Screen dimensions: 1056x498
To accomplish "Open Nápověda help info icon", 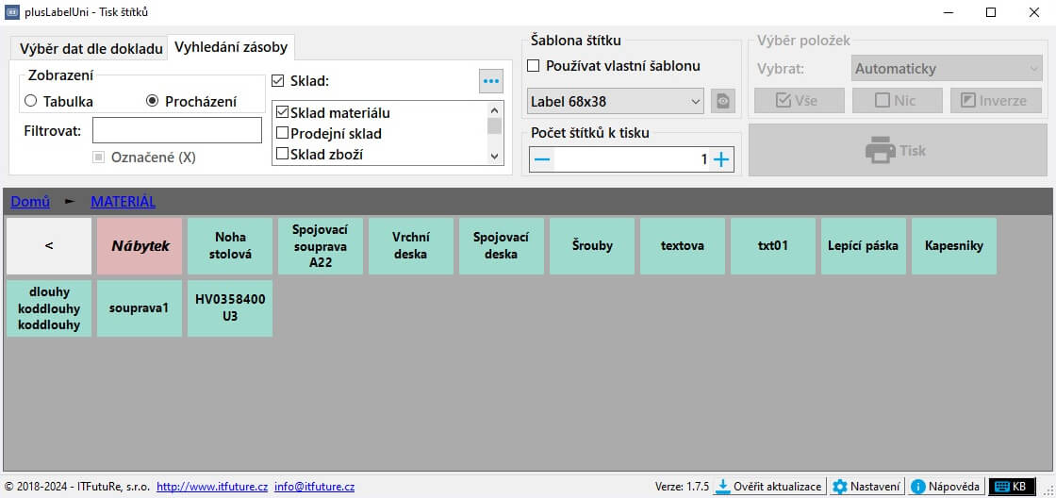I will pyautogui.click(x=918, y=487).
